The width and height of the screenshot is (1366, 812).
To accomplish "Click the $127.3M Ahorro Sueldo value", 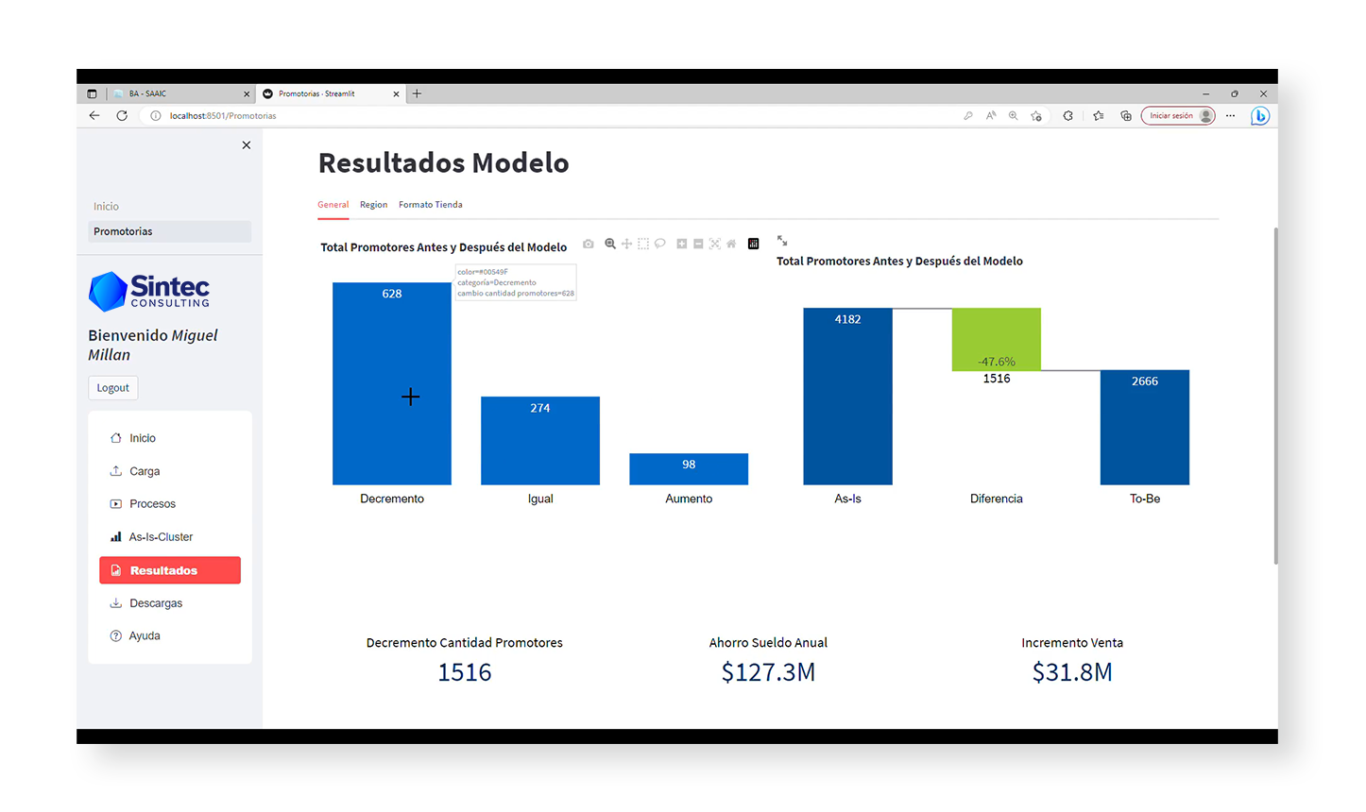I will coord(768,672).
